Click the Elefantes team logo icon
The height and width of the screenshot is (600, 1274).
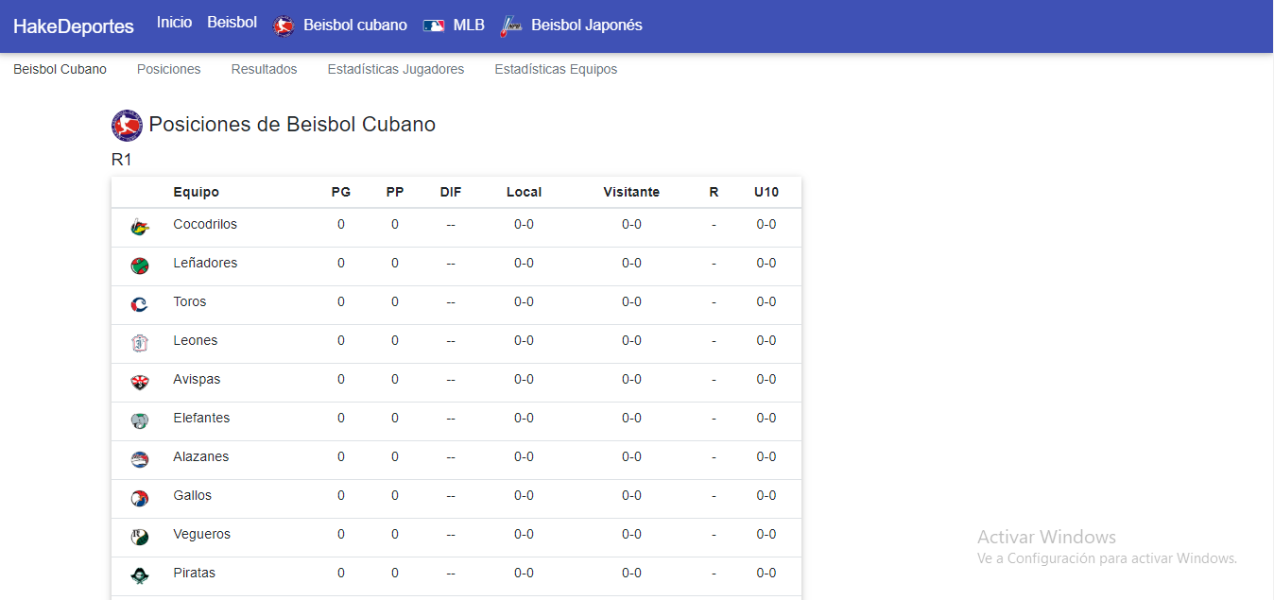pos(140,420)
